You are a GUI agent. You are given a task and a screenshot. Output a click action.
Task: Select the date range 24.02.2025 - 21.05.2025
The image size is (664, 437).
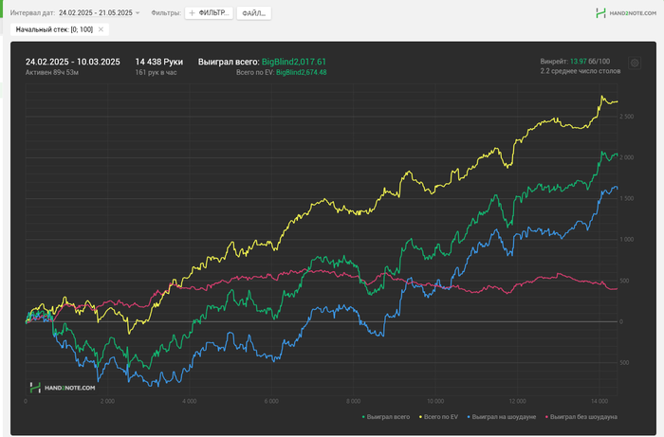pos(95,12)
